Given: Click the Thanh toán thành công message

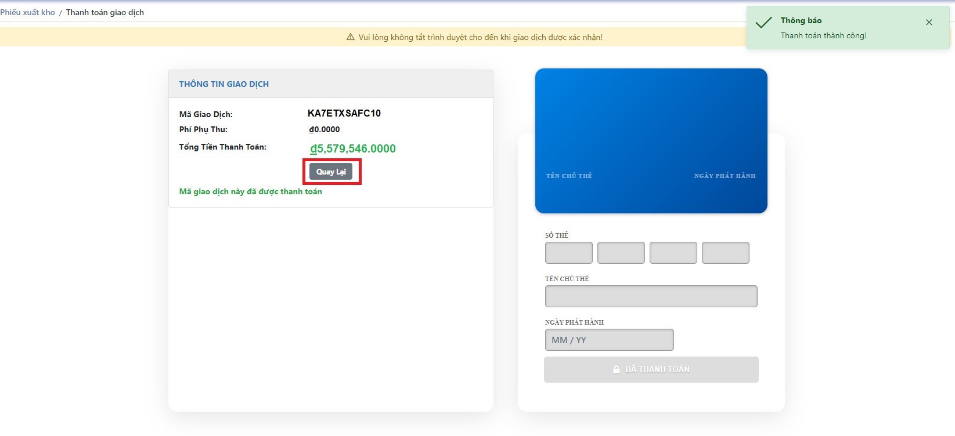Looking at the screenshot, I should pos(823,36).
